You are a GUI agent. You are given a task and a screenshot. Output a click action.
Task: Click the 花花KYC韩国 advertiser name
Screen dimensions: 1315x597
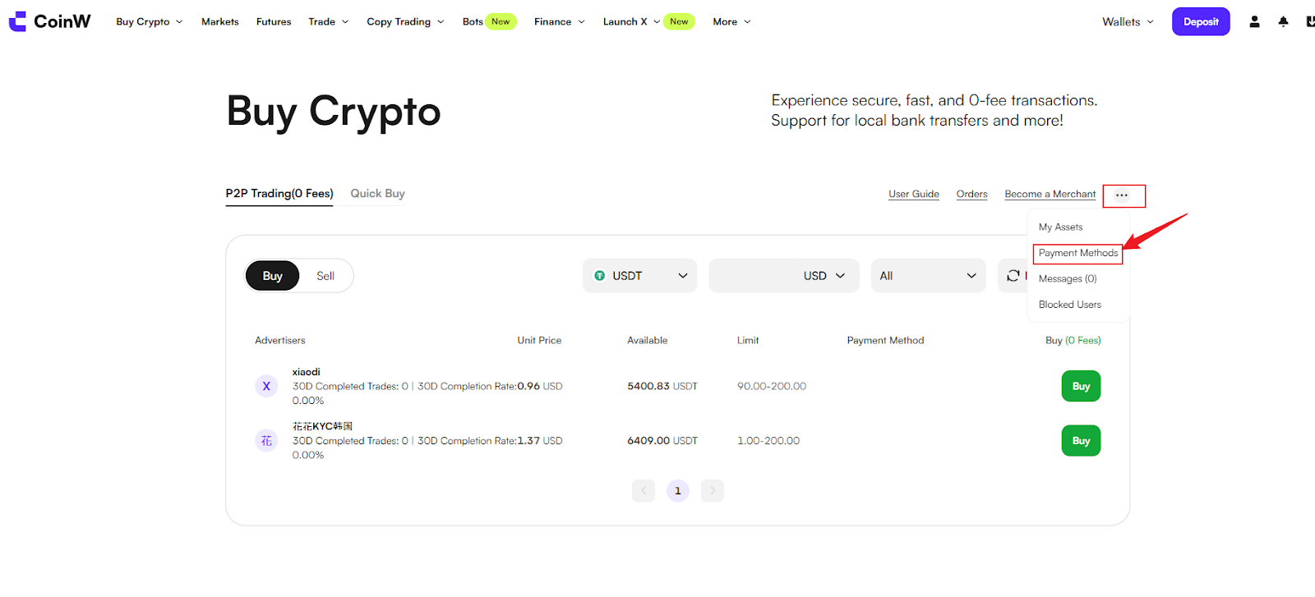coord(322,426)
